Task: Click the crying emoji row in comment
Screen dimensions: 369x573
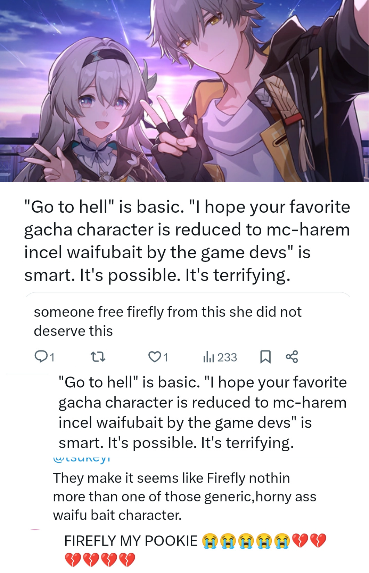Action: 246,541
